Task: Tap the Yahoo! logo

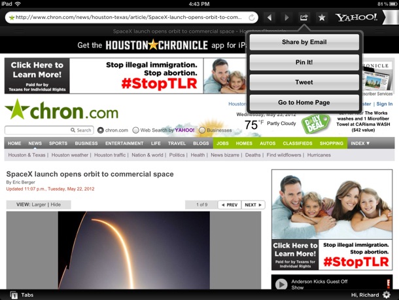Action: pyautogui.click(x=356, y=17)
